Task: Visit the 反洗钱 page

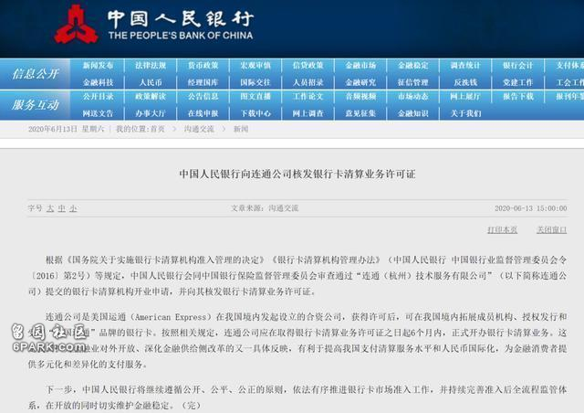Action: [x=465, y=82]
